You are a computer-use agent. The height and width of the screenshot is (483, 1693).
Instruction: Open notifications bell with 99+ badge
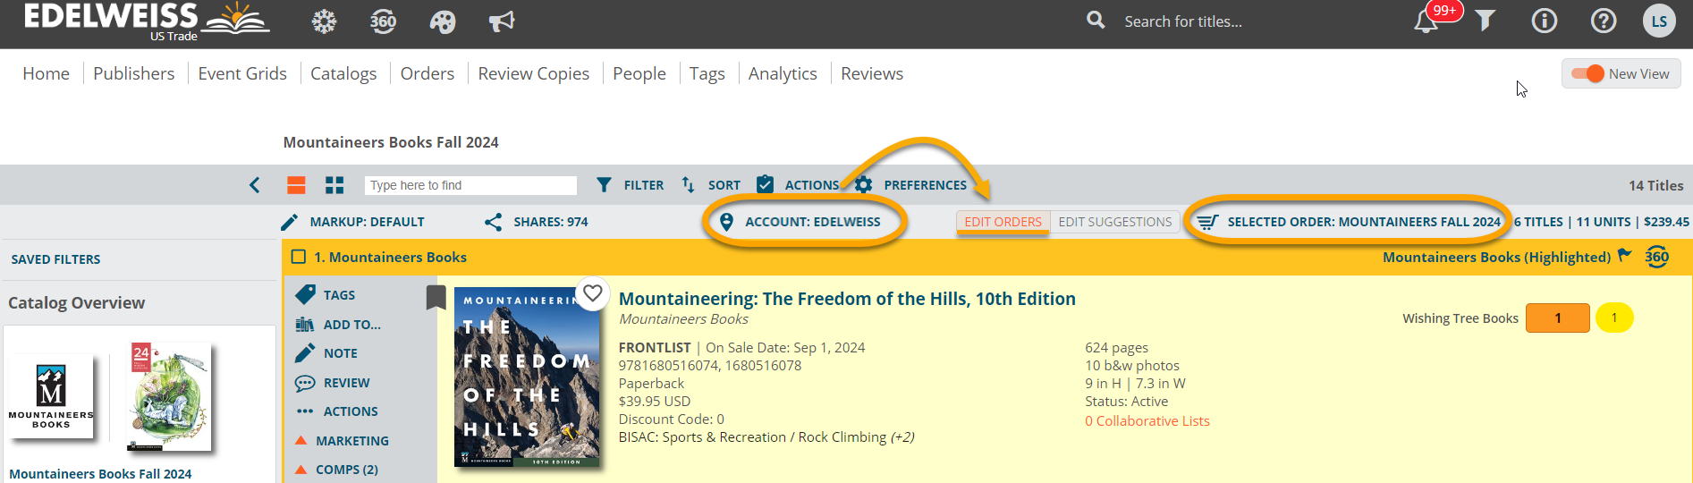[1426, 21]
